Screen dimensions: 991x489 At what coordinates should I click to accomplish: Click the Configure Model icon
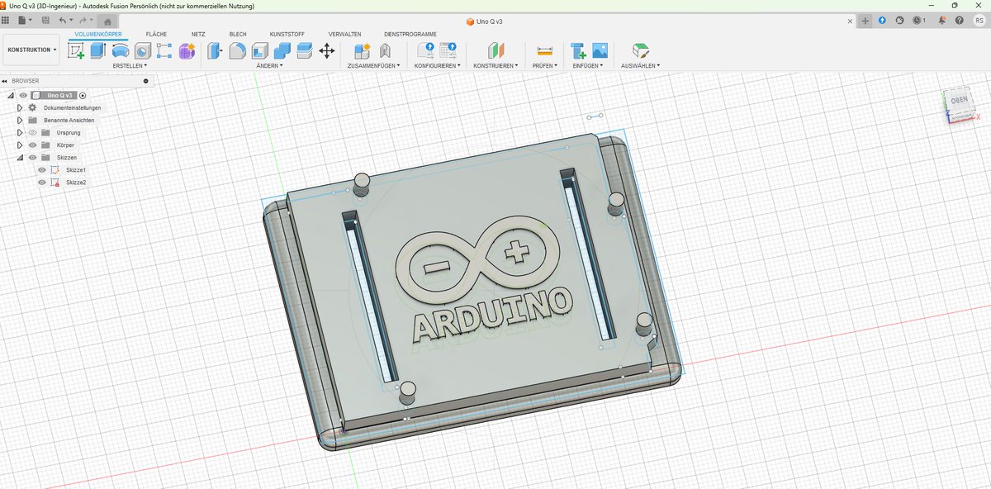(x=426, y=50)
